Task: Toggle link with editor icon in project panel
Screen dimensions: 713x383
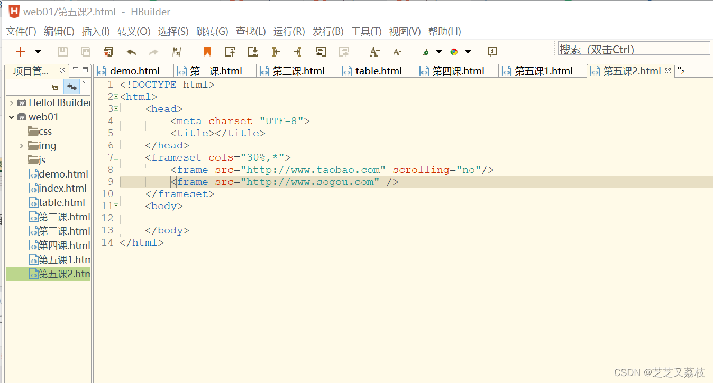Action: pos(71,87)
